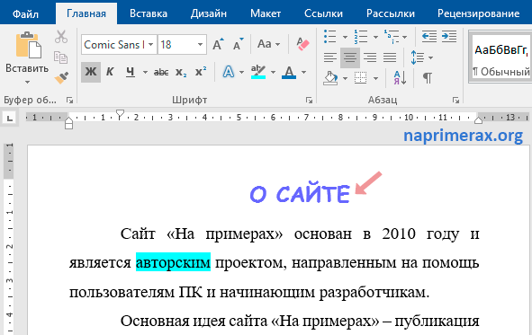532x335 pixels.
Task: Expand the highlight color dropdown arrow
Action: pos(273,72)
